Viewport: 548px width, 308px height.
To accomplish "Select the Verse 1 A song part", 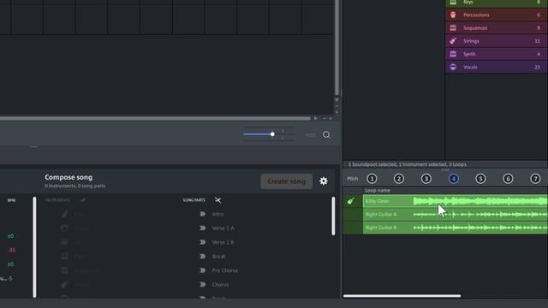I will pyautogui.click(x=223, y=228).
